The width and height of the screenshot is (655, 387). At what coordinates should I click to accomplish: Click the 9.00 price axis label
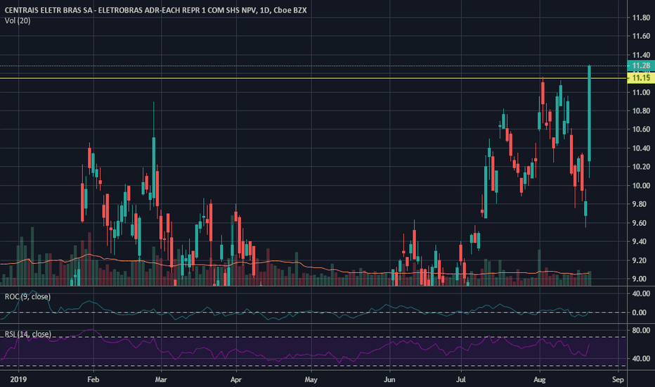pos(641,279)
